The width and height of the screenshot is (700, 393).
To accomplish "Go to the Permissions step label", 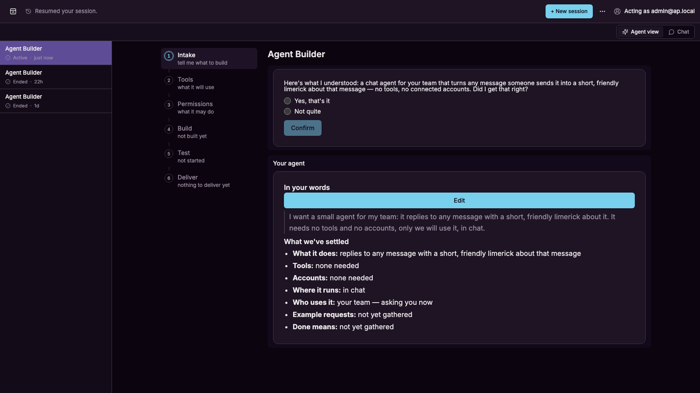I will tap(195, 104).
